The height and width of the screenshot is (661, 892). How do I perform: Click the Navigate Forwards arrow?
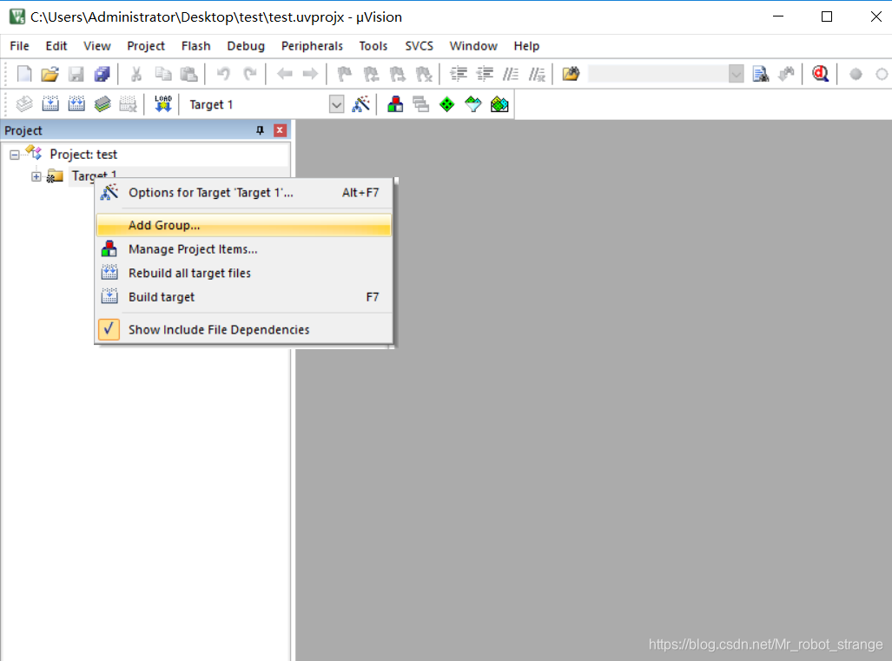310,74
